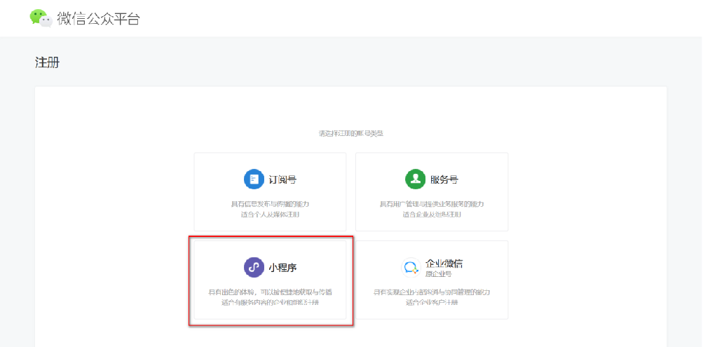Screen dimensions: 703x347
Task: Click 具有用户管理与提供业务服务的能力 text
Action: pyautogui.click(x=432, y=204)
